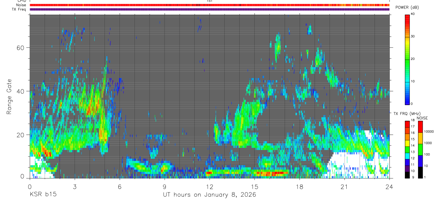
Task: Click the power scale value 30
Action: click(413, 37)
